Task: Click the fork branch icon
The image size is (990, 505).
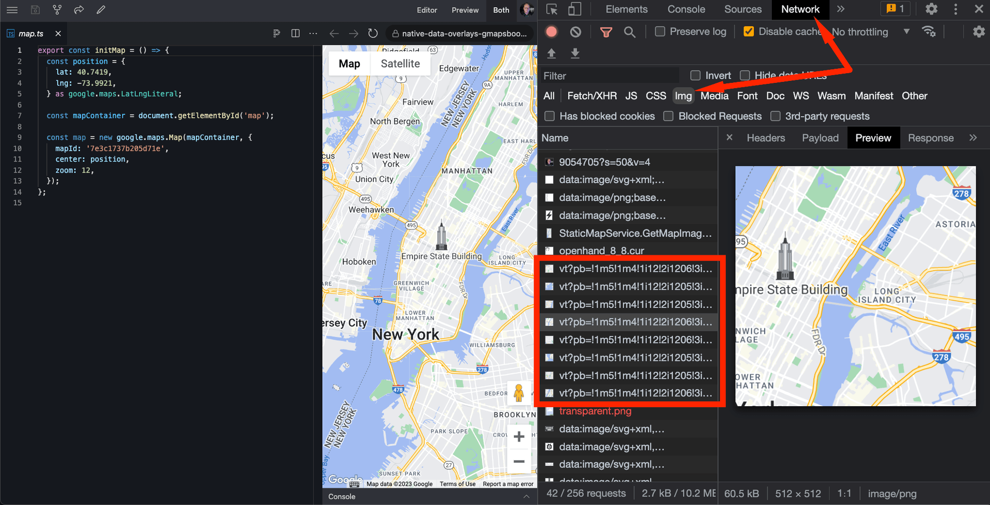Action: click(x=57, y=10)
